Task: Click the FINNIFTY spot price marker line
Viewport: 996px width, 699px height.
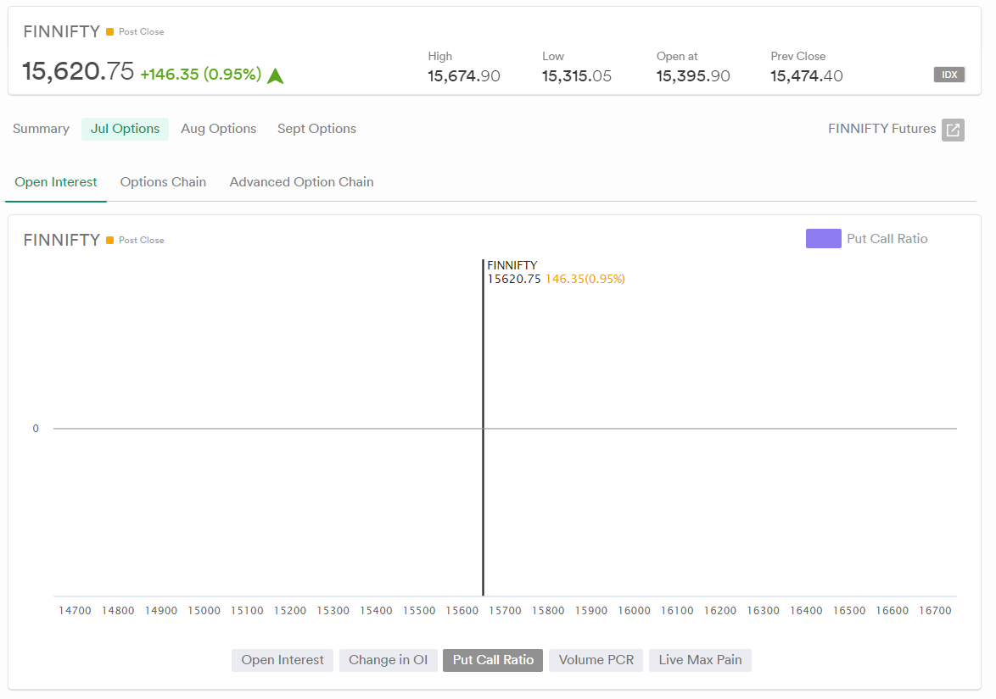Action: pos(483,428)
